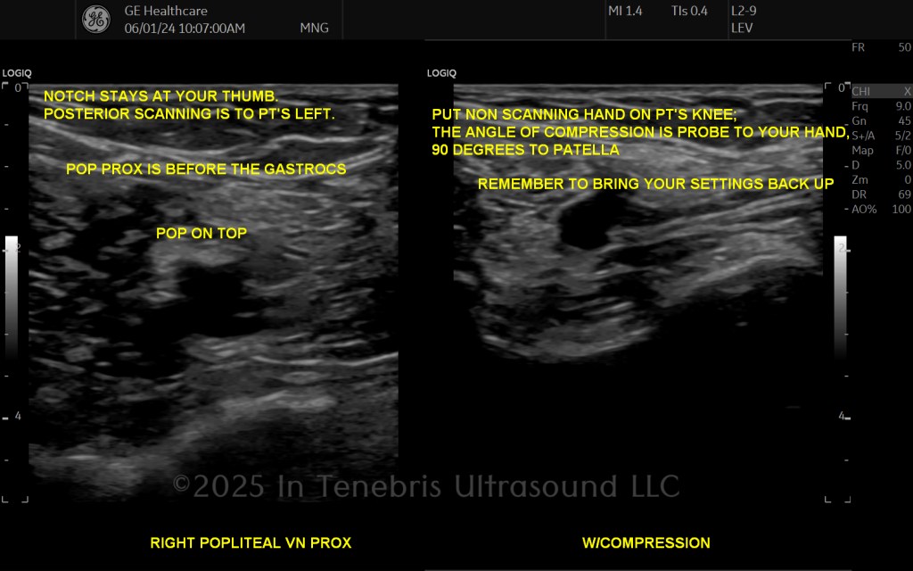Click the LEV preset label
The height and width of the screenshot is (571, 913).
pyautogui.click(x=742, y=28)
